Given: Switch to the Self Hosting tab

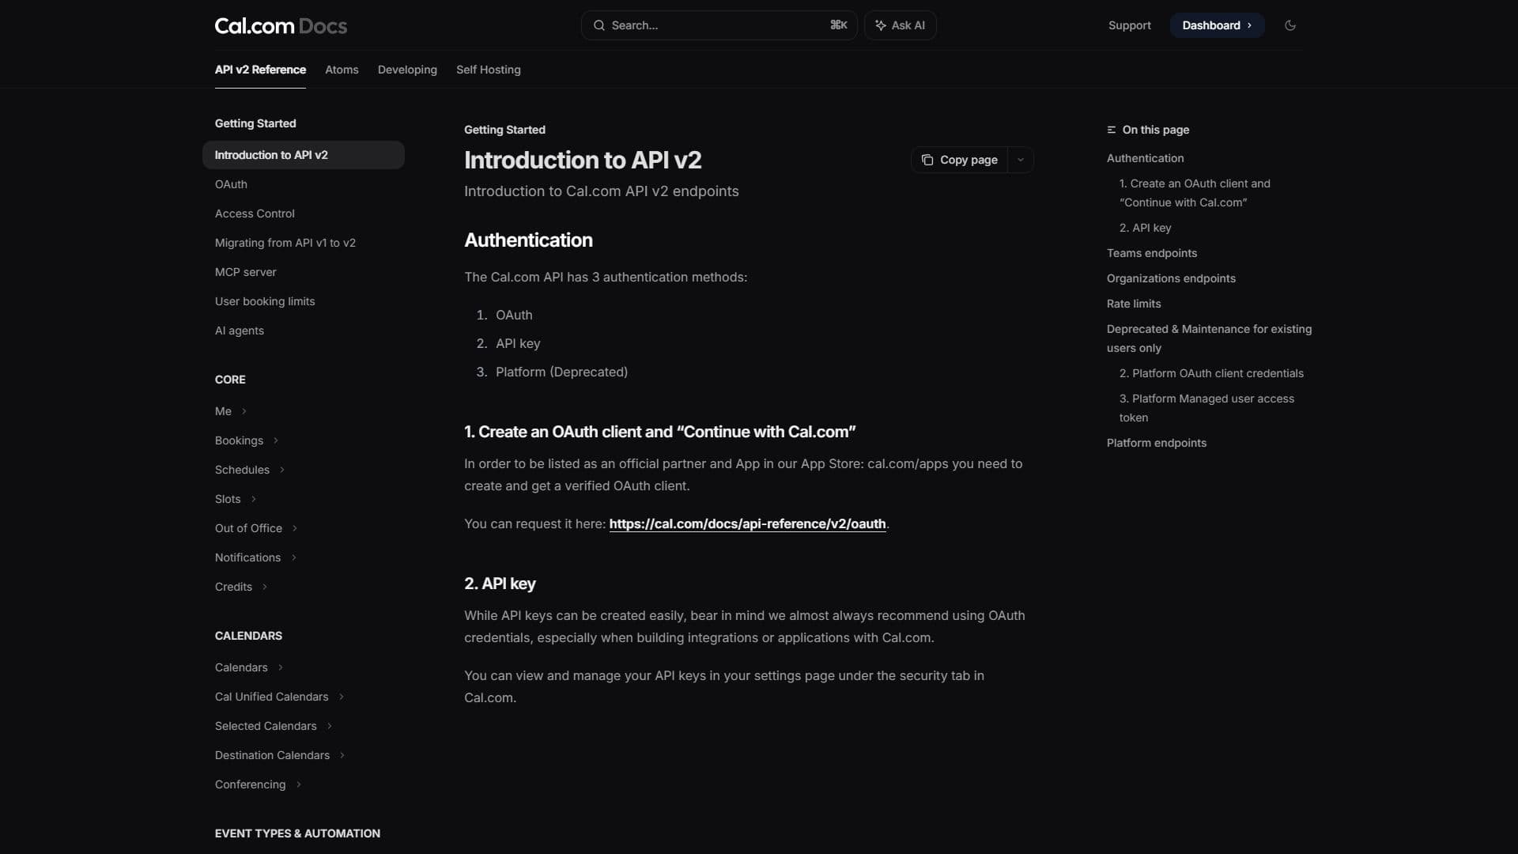Looking at the screenshot, I should pyautogui.click(x=489, y=70).
